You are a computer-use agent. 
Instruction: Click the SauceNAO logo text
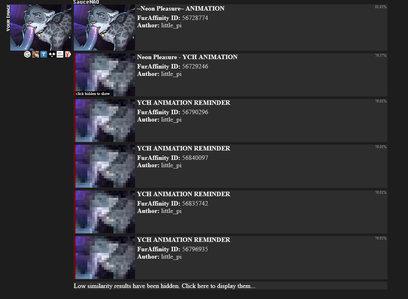[86, 2]
